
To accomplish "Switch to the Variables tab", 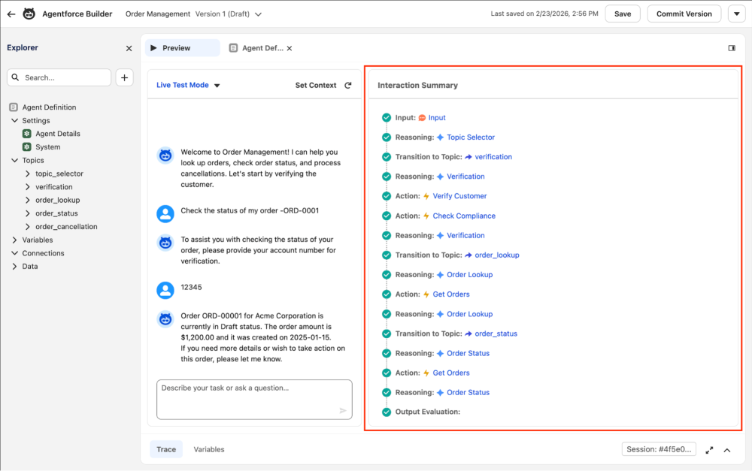I will click(208, 449).
